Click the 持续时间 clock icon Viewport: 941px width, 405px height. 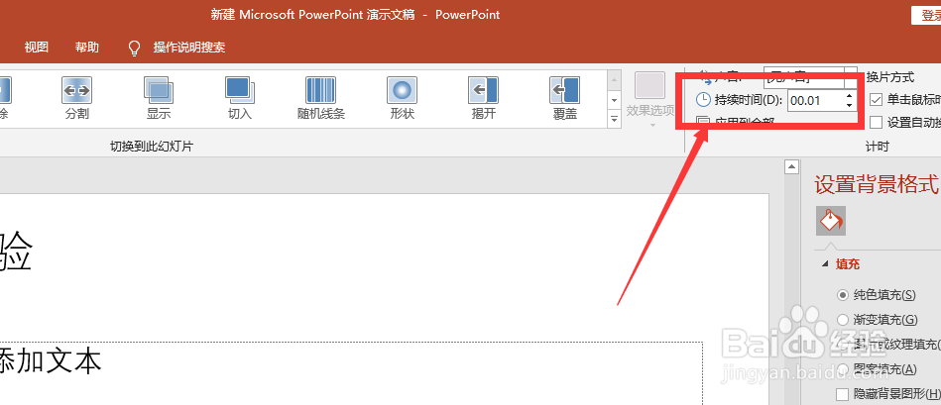[703, 100]
